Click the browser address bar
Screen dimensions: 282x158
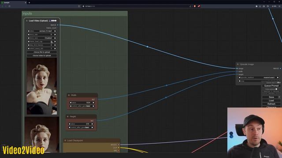pos(137,6)
